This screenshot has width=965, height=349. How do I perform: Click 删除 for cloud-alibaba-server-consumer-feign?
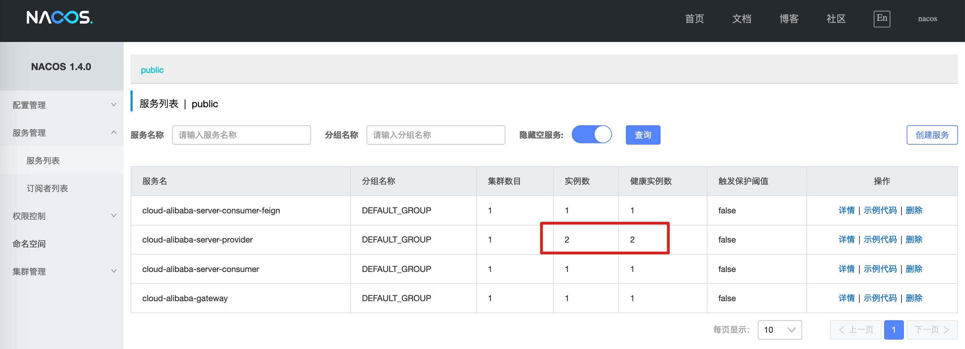914,210
